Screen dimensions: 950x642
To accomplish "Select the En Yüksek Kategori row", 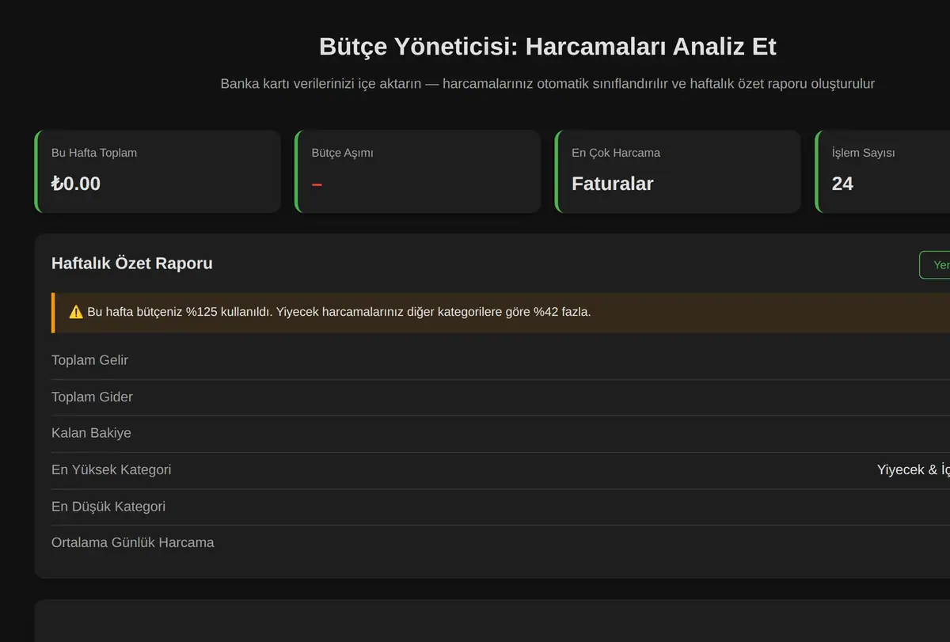I will pos(500,469).
